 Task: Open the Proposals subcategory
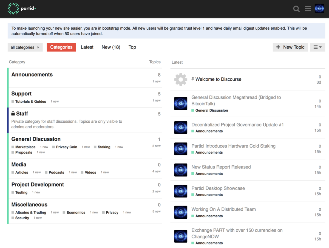(24, 153)
